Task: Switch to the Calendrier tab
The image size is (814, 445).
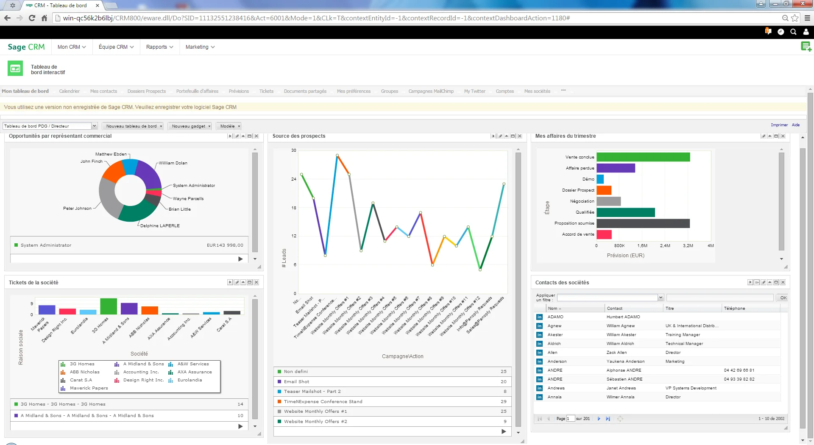Action: pos(69,91)
